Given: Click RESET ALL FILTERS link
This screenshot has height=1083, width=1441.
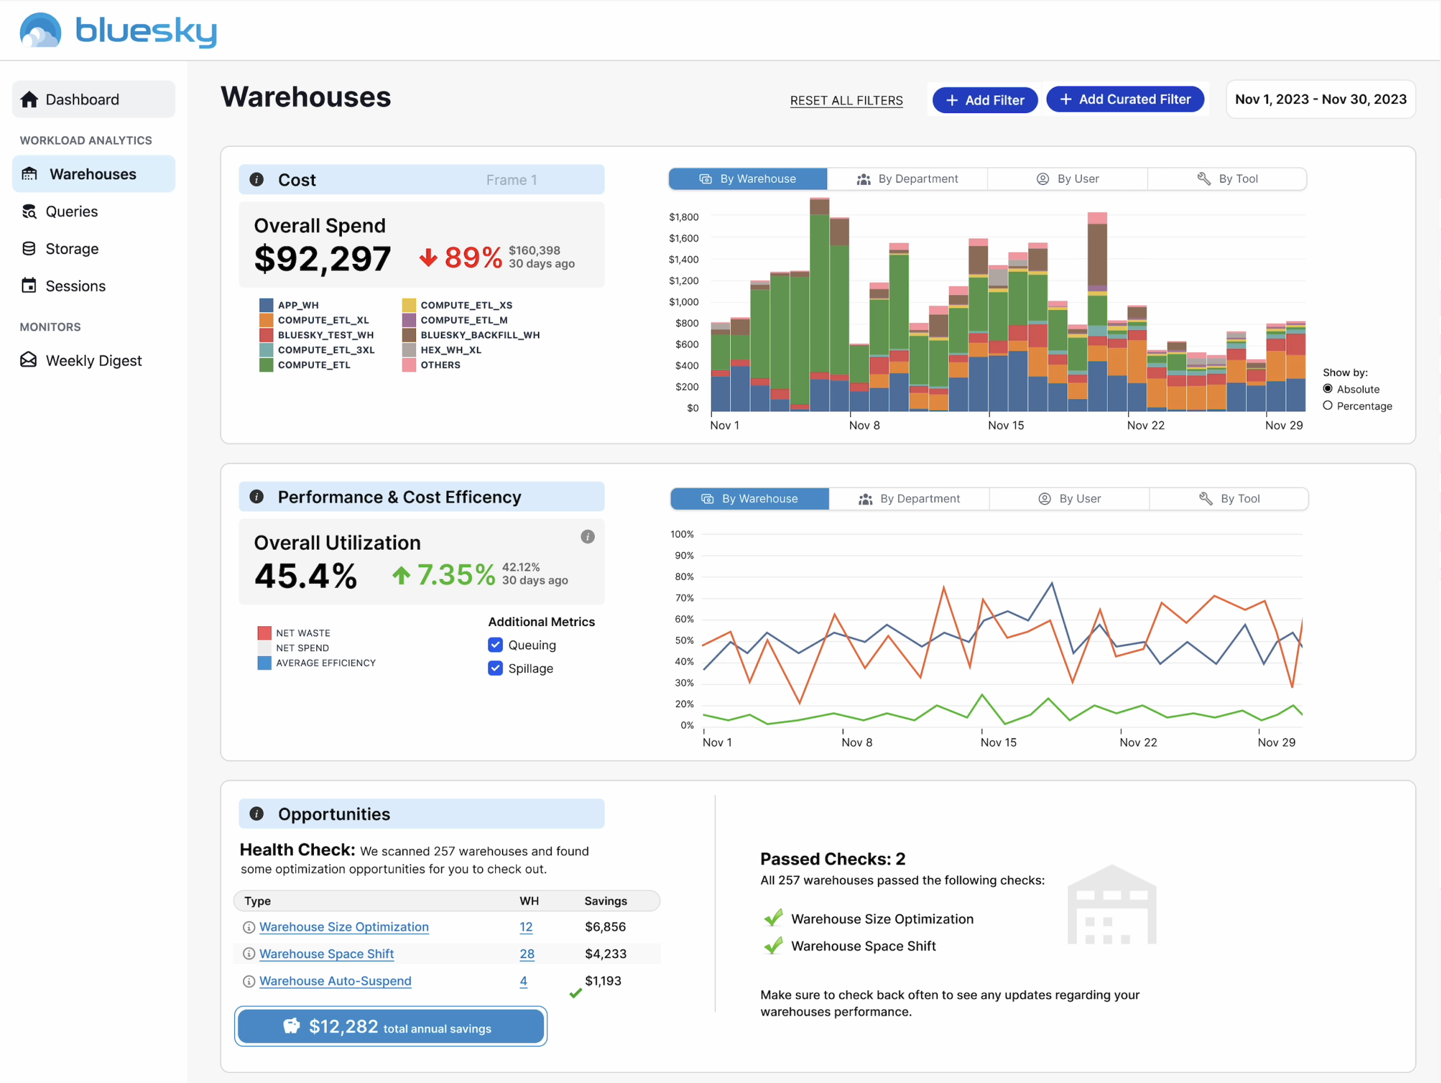Looking at the screenshot, I should [x=846, y=101].
